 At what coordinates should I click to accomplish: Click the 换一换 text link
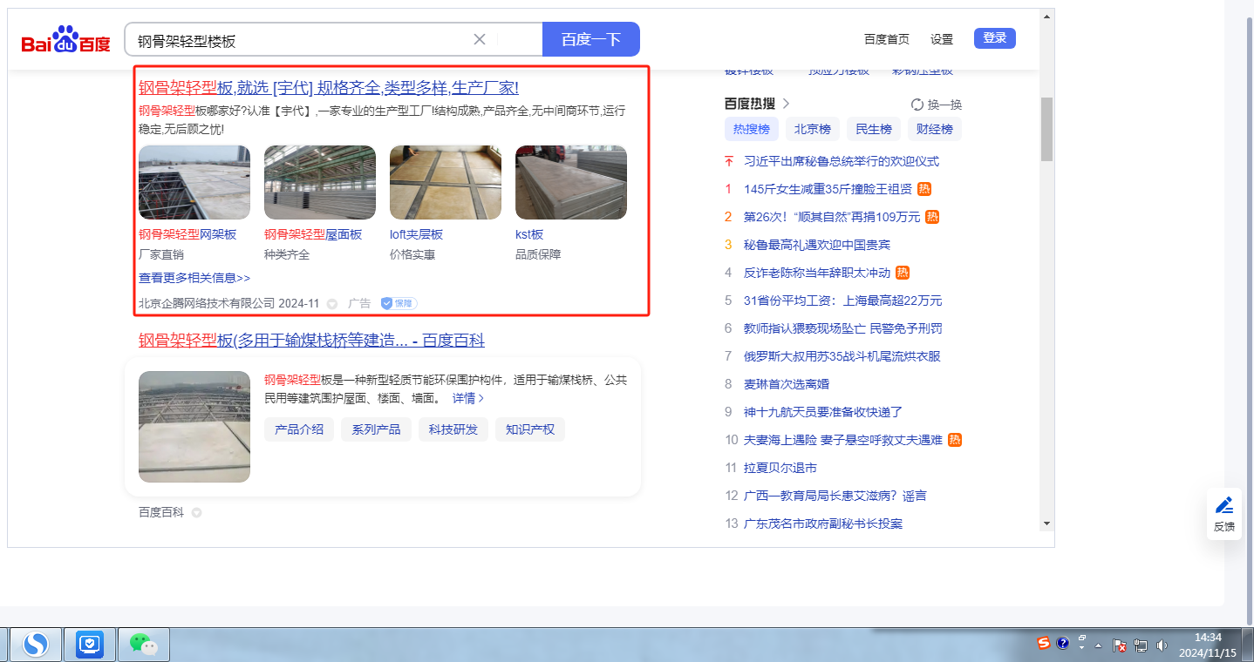pyautogui.click(x=944, y=105)
